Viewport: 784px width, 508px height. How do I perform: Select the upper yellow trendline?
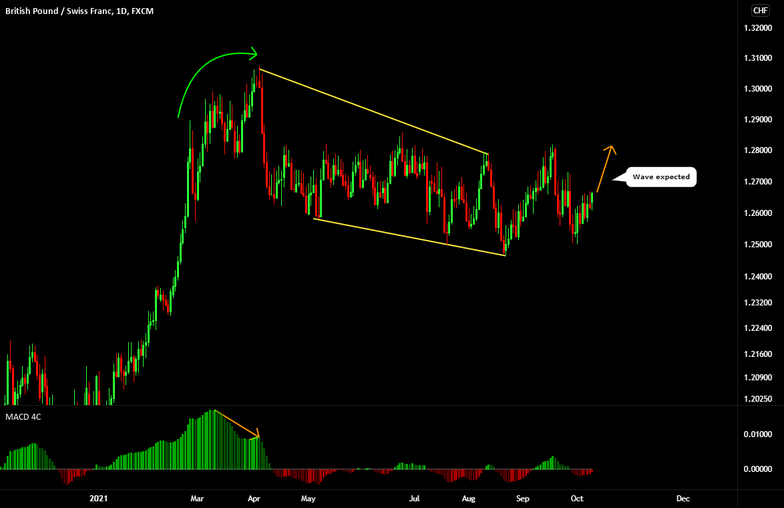coord(374,111)
